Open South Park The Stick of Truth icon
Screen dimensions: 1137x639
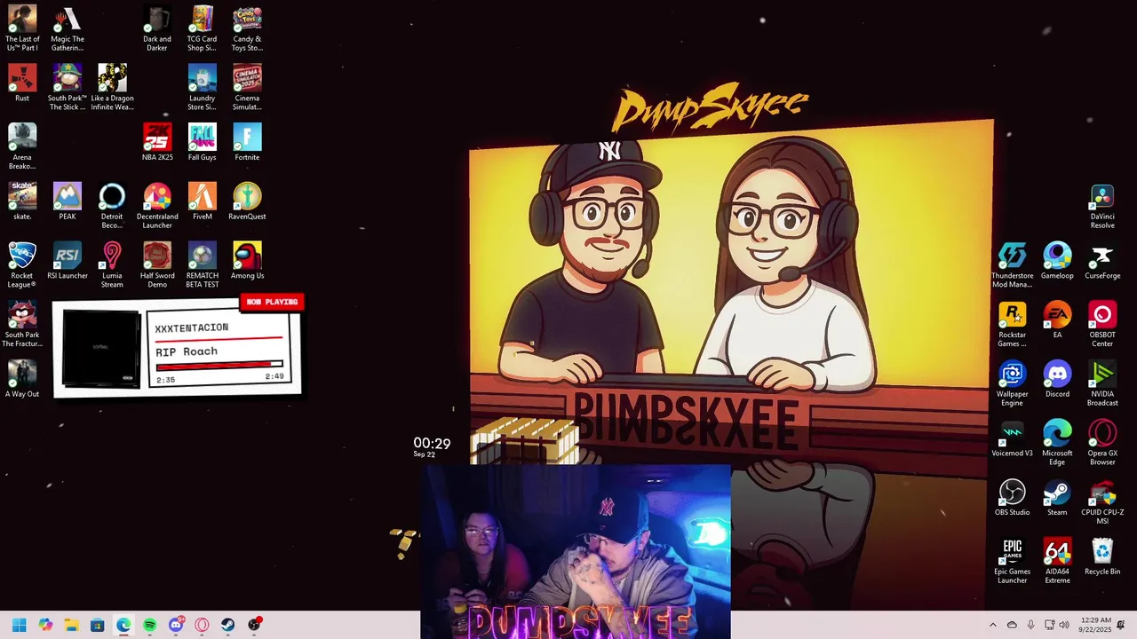[x=68, y=87]
